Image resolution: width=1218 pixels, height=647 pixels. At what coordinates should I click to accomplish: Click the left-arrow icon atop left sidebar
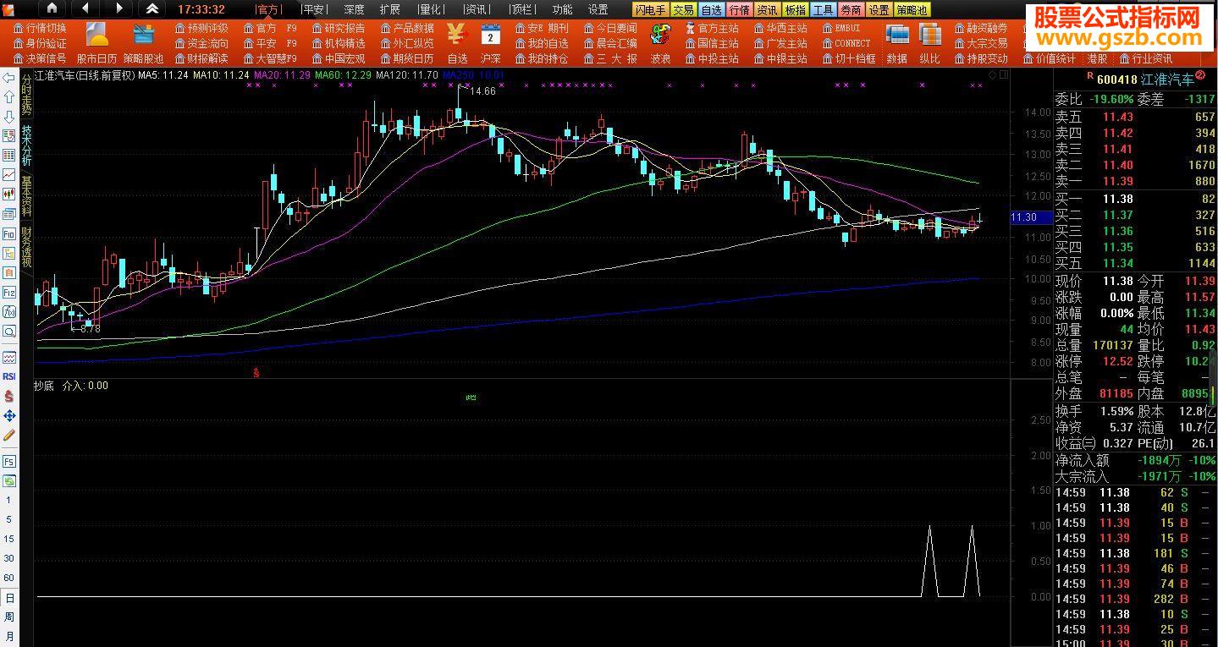click(9, 78)
